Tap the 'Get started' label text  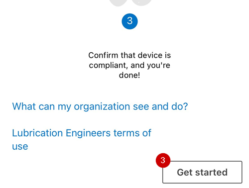[202, 172]
